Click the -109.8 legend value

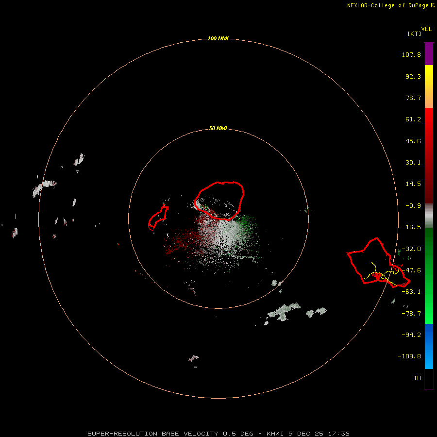pos(409,356)
